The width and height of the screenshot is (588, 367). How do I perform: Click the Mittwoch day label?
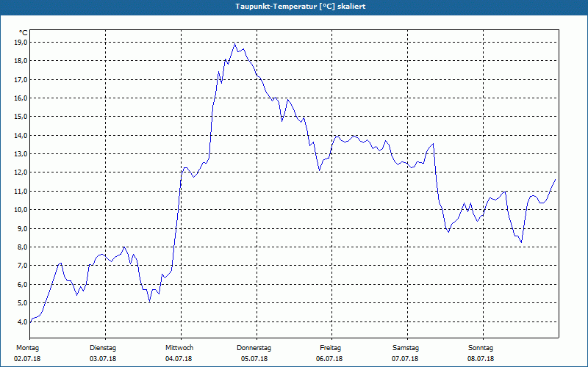pos(179,348)
